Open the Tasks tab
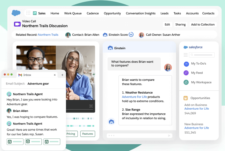 point(177,13)
